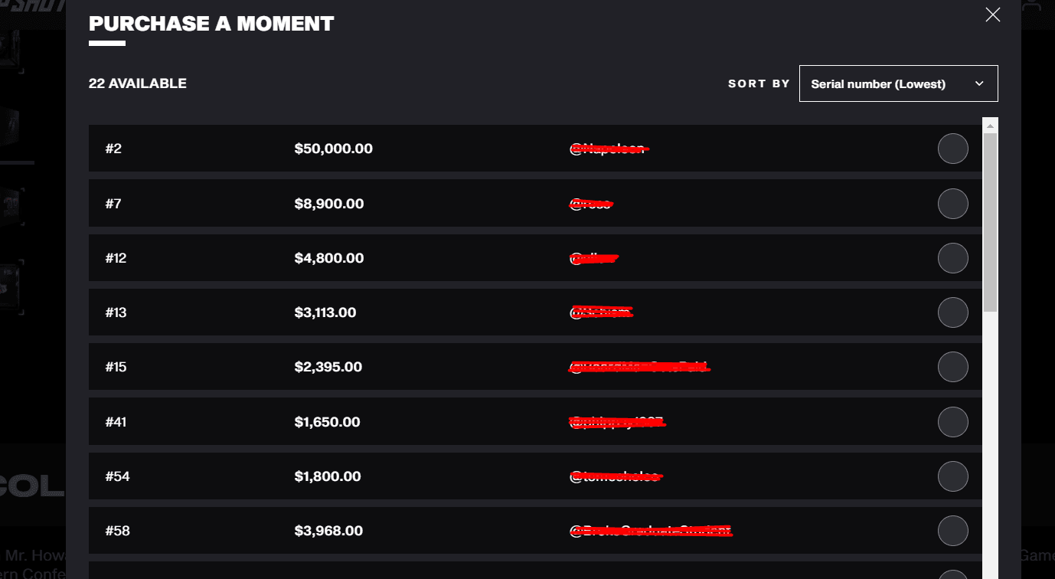Image resolution: width=1055 pixels, height=579 pixels.
Task: Choose serial #12 moment radio button
Action: pyautogui.click(x=952, y=258)
